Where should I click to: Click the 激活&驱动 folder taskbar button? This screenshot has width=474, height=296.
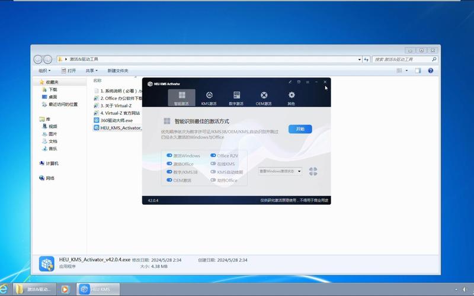(34, 289)
